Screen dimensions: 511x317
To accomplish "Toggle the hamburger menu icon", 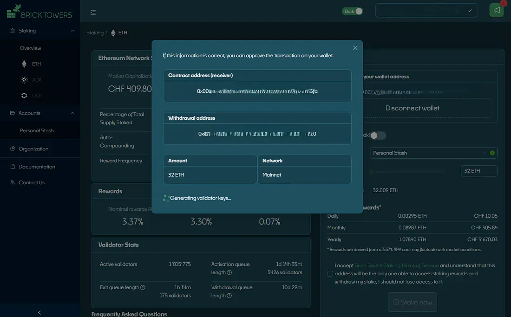I will 93,13.
